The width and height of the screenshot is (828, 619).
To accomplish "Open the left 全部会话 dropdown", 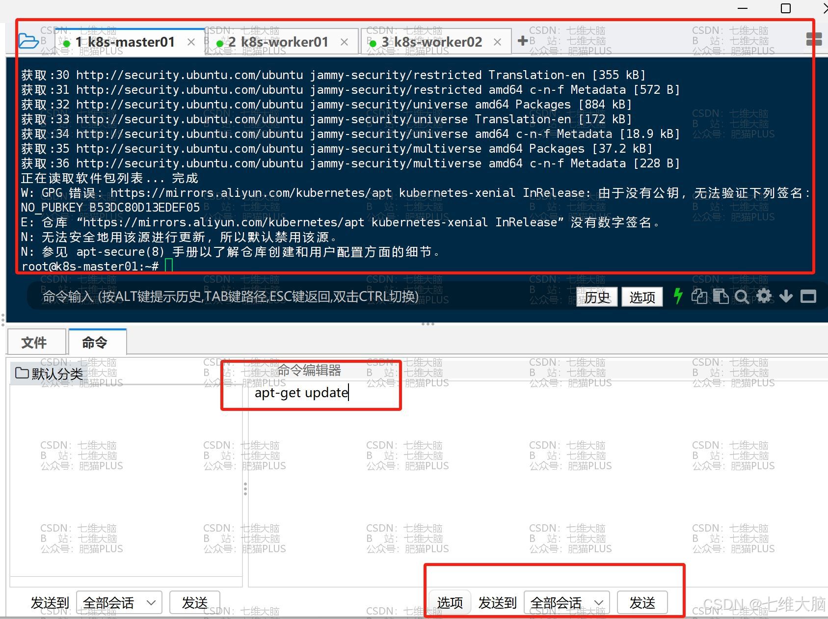I will (x=119, y=602).
